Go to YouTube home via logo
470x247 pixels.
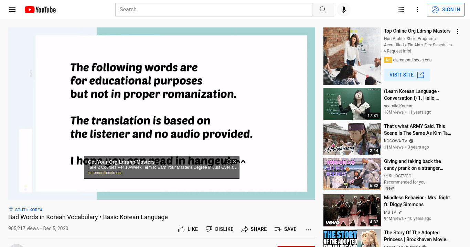coord(40,10)
